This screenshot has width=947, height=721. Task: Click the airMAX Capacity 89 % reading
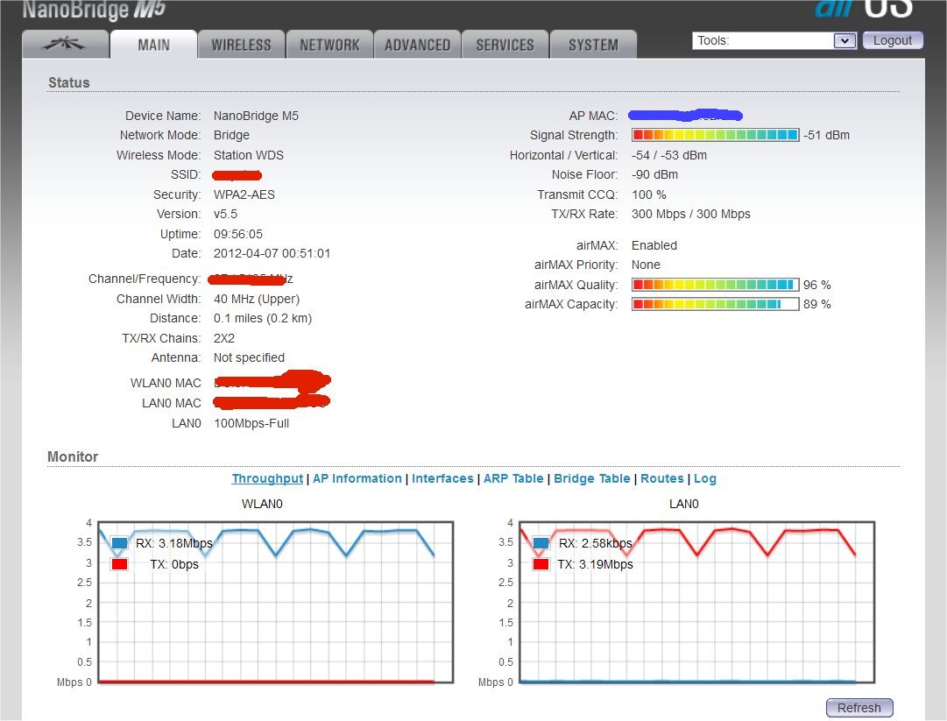pos(816,304)
